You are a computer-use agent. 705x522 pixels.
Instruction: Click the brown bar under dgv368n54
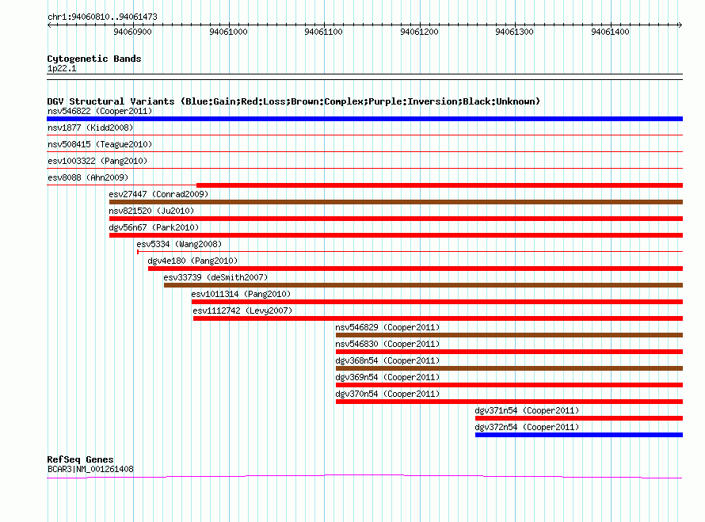point(509,368)
